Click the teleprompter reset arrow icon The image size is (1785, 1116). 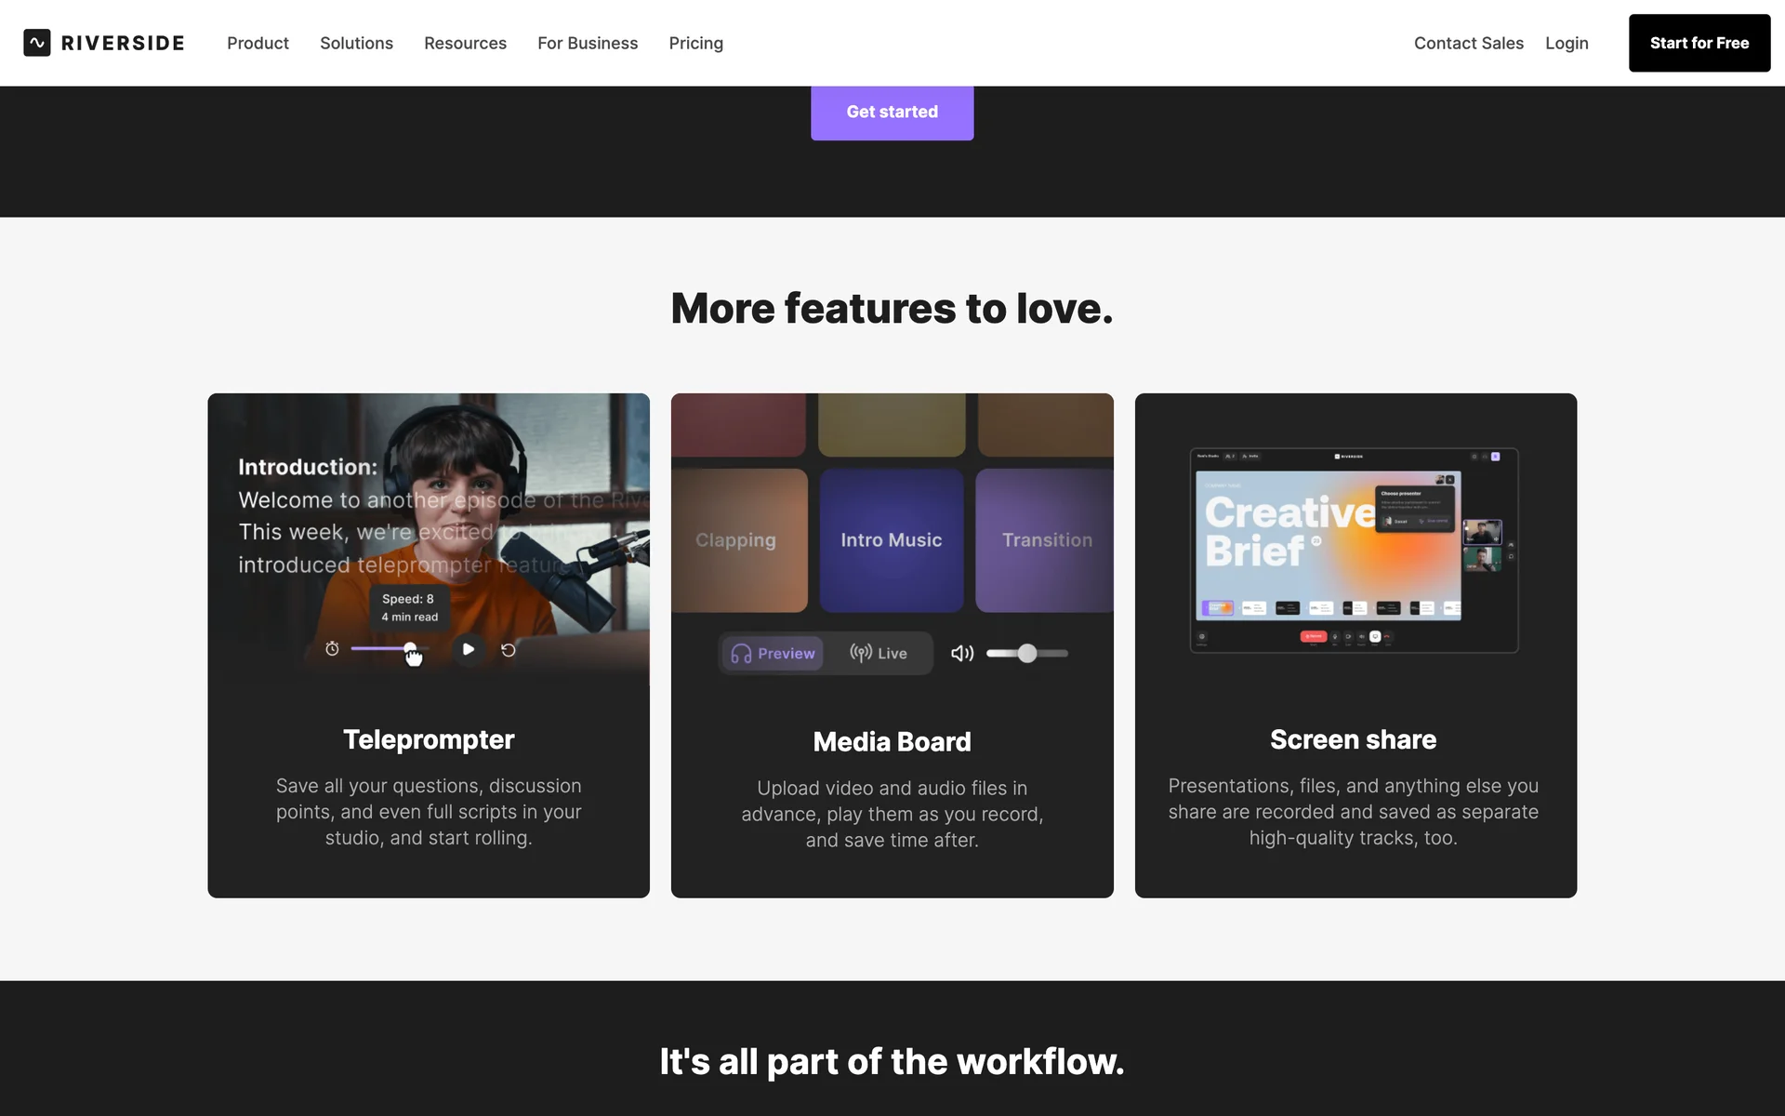tap(509, 650)
